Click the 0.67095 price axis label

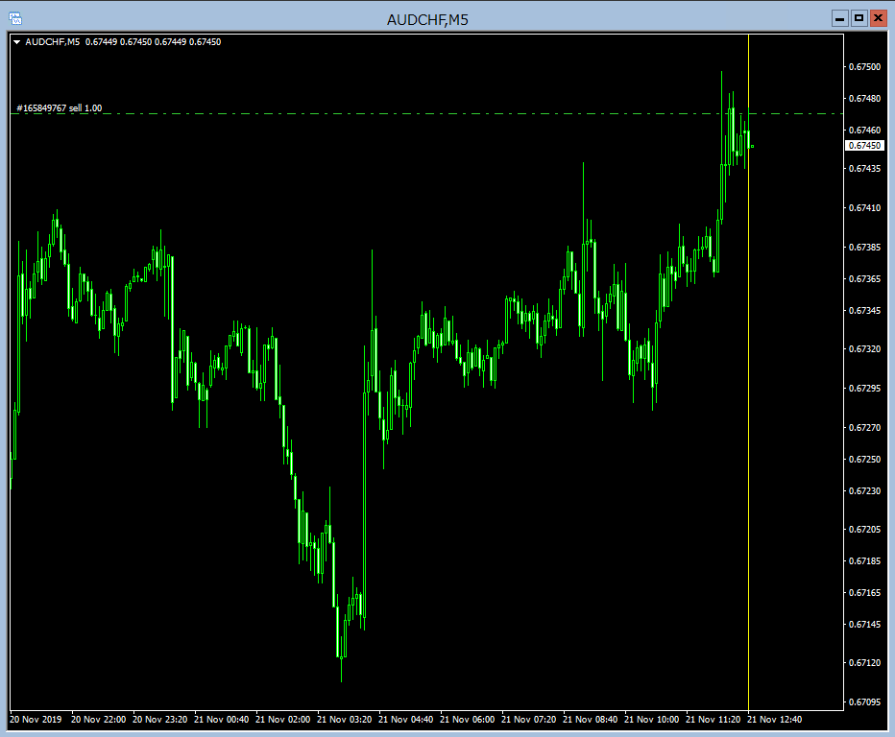pyautogui.click(x=864, y=702)
